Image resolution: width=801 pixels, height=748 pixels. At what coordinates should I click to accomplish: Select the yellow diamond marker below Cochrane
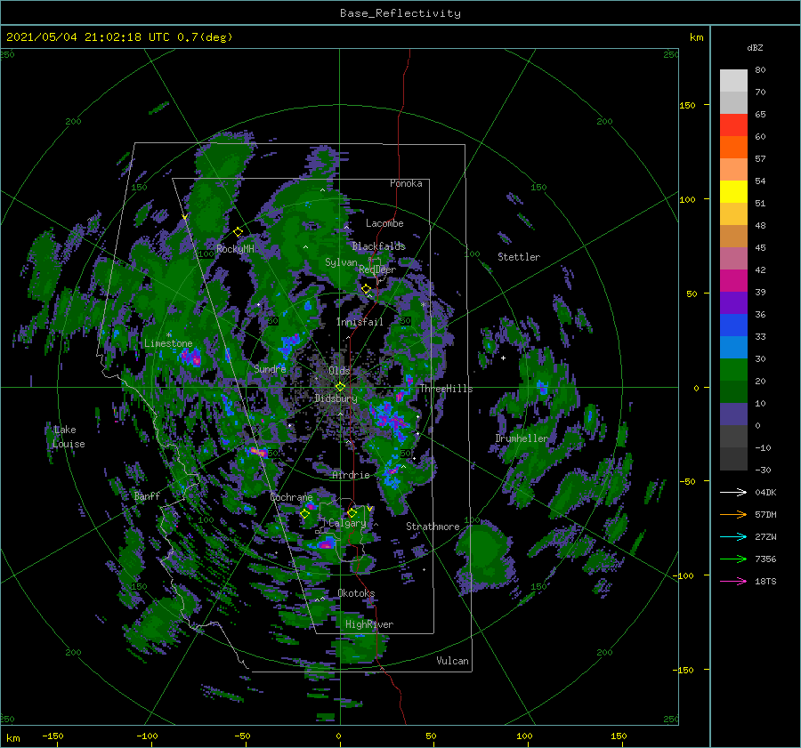coord(305,514)
